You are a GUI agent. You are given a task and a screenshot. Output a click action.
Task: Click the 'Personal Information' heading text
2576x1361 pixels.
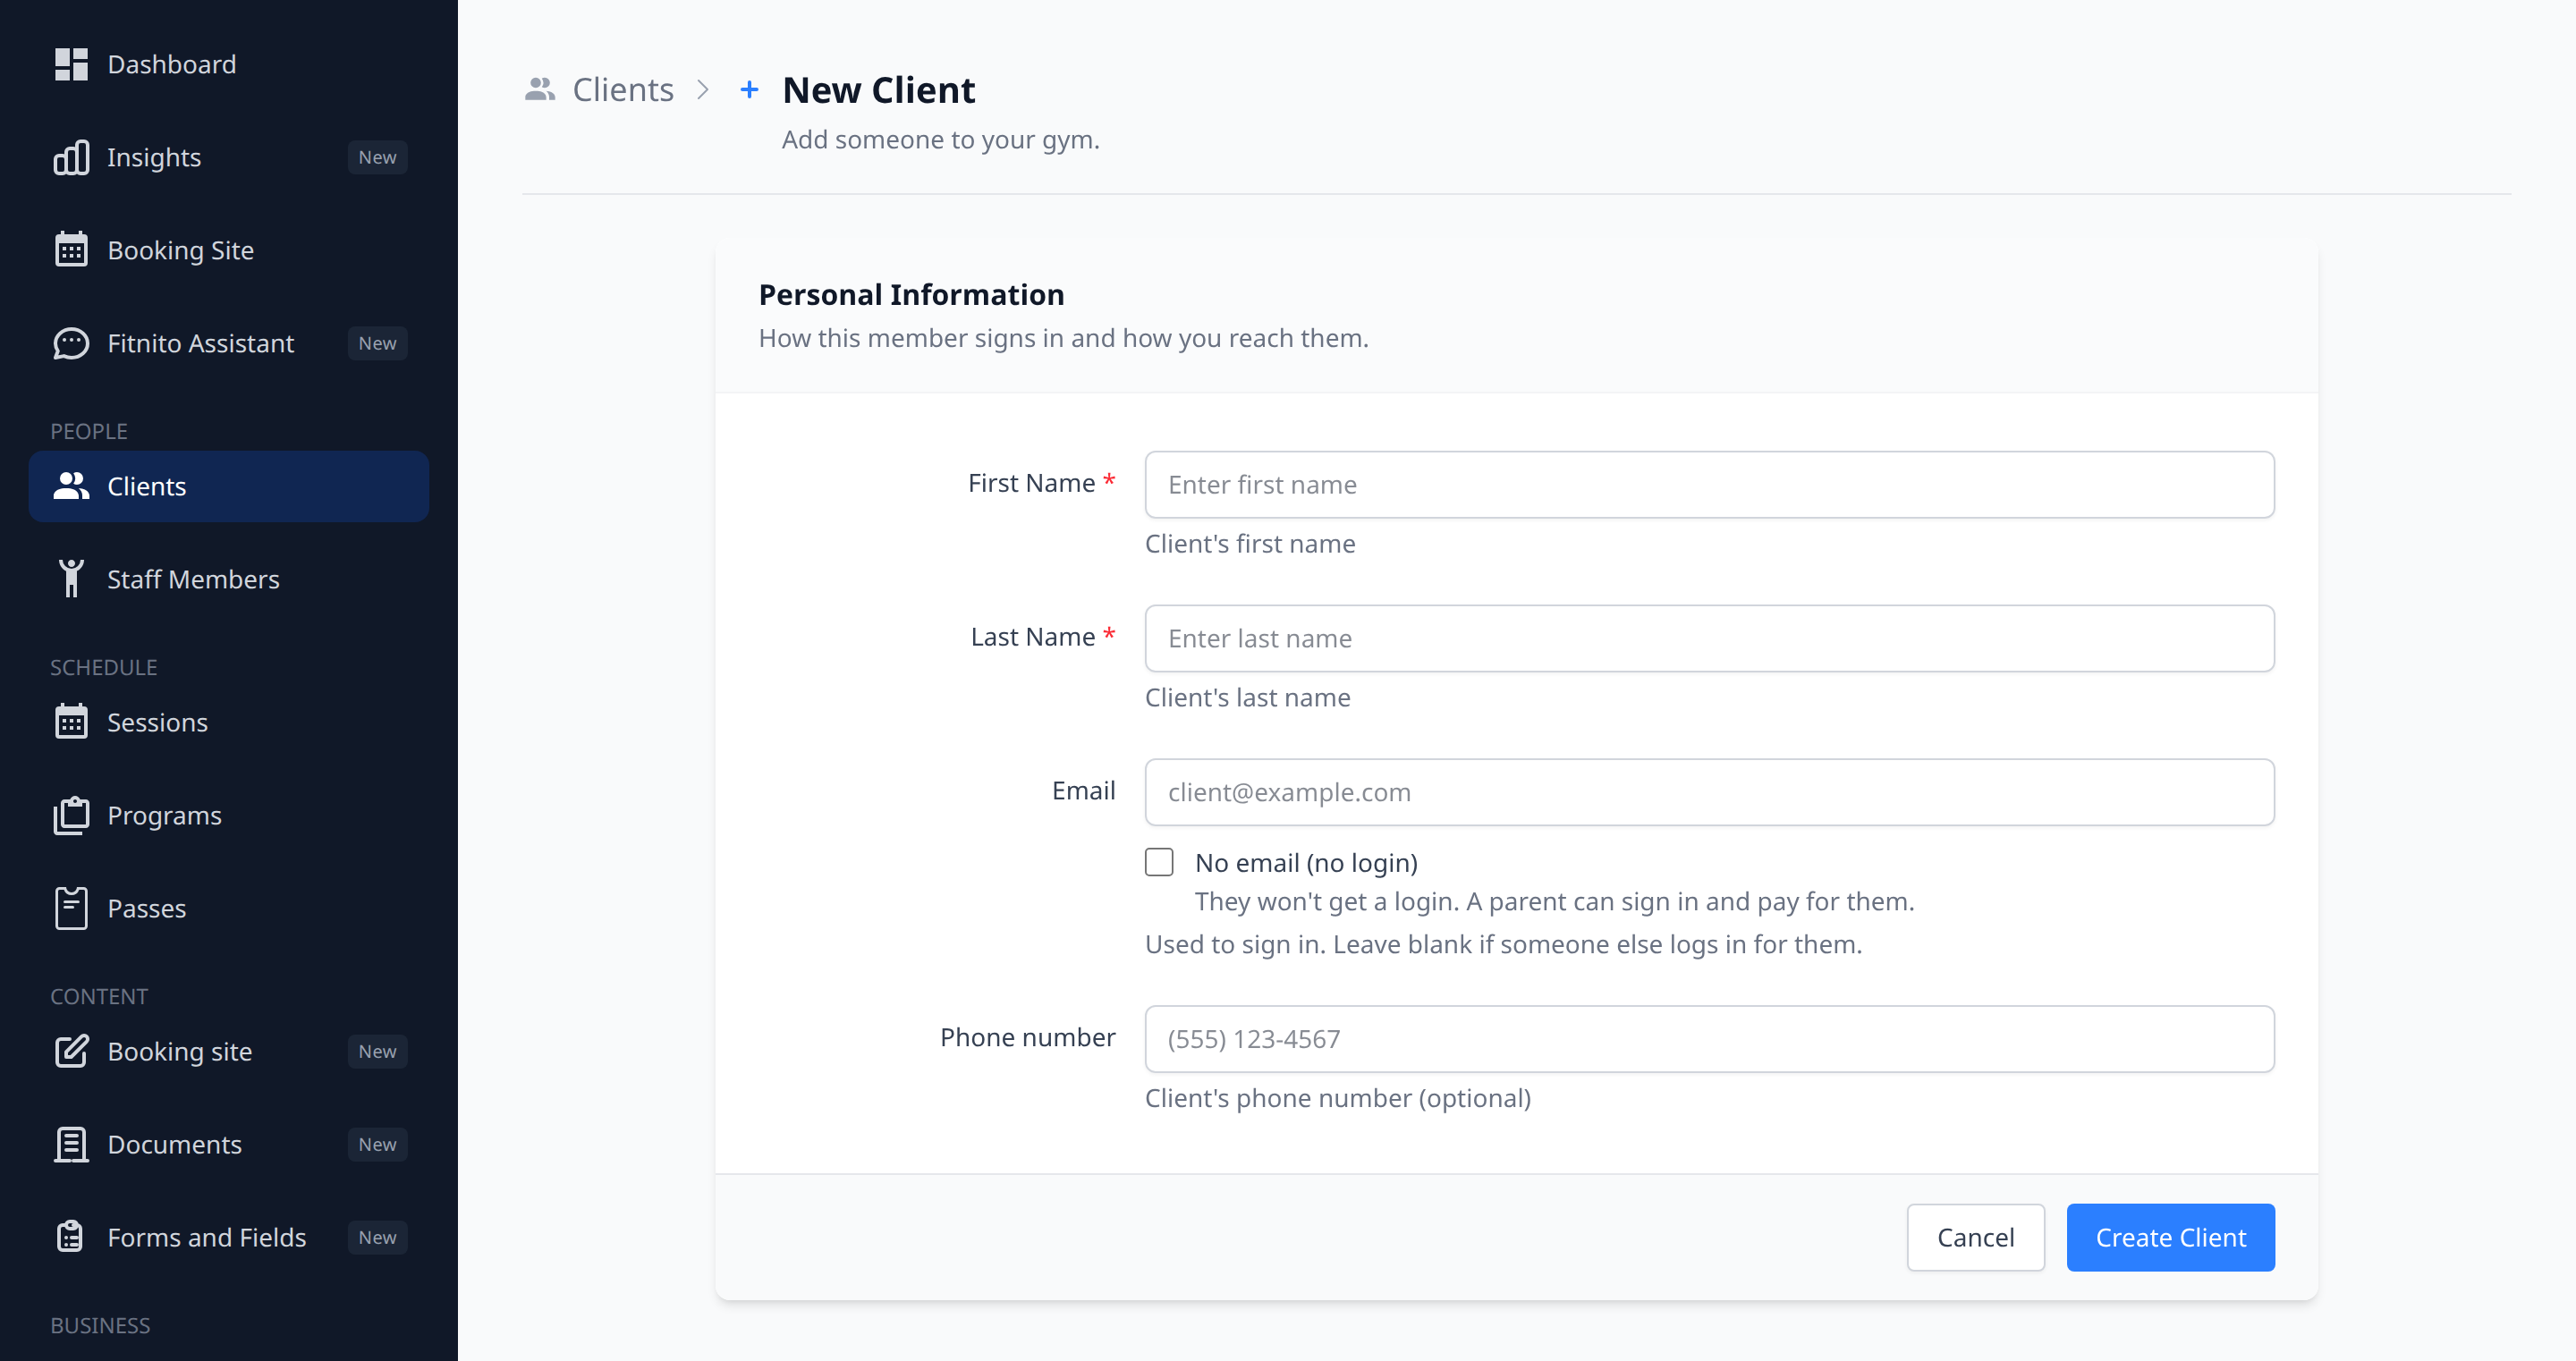pos(911,294)
